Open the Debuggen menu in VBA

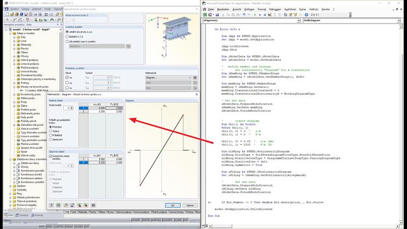(x=275, y=9)
